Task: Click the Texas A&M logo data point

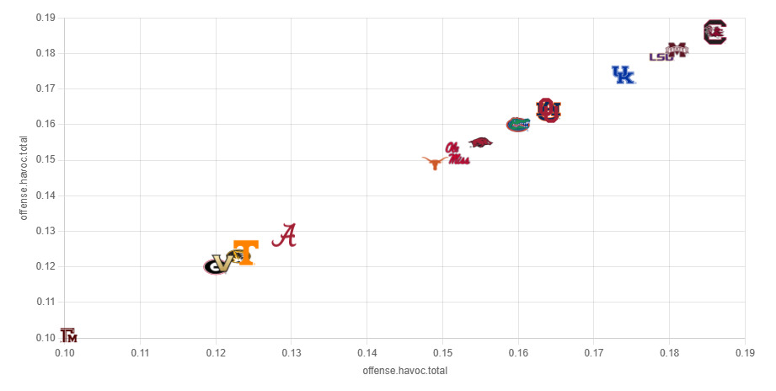Action: [68, 335]
